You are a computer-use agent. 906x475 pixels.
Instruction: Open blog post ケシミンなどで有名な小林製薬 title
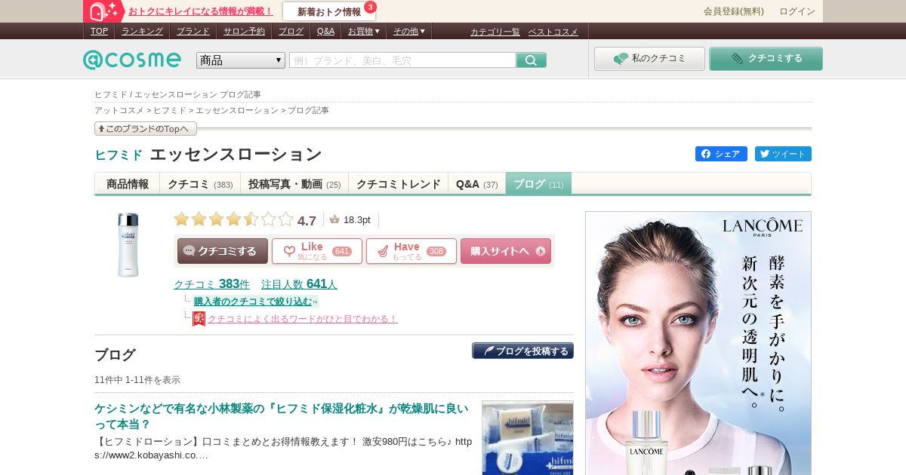pos(282,416)
